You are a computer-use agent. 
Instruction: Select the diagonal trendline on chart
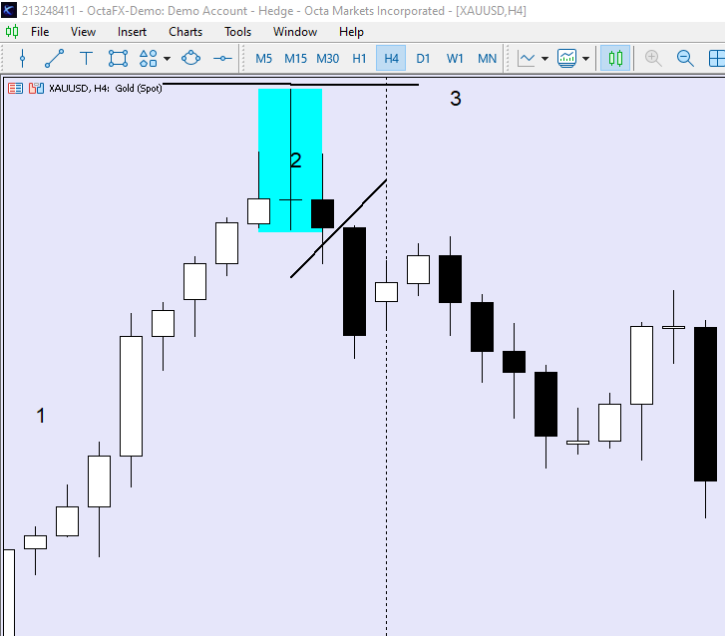pos(338,228)
